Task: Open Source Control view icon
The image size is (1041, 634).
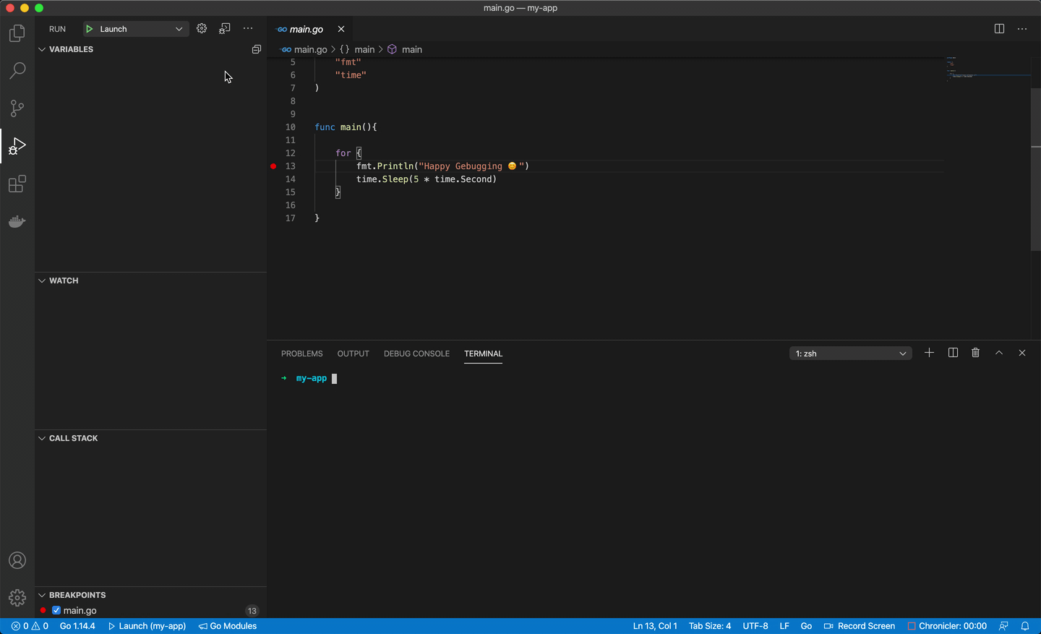Action: point(17,108)
